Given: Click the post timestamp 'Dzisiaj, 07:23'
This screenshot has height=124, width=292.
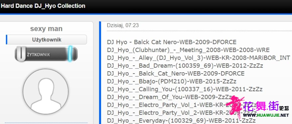Looking at the screenshot, I should (123, 25).
